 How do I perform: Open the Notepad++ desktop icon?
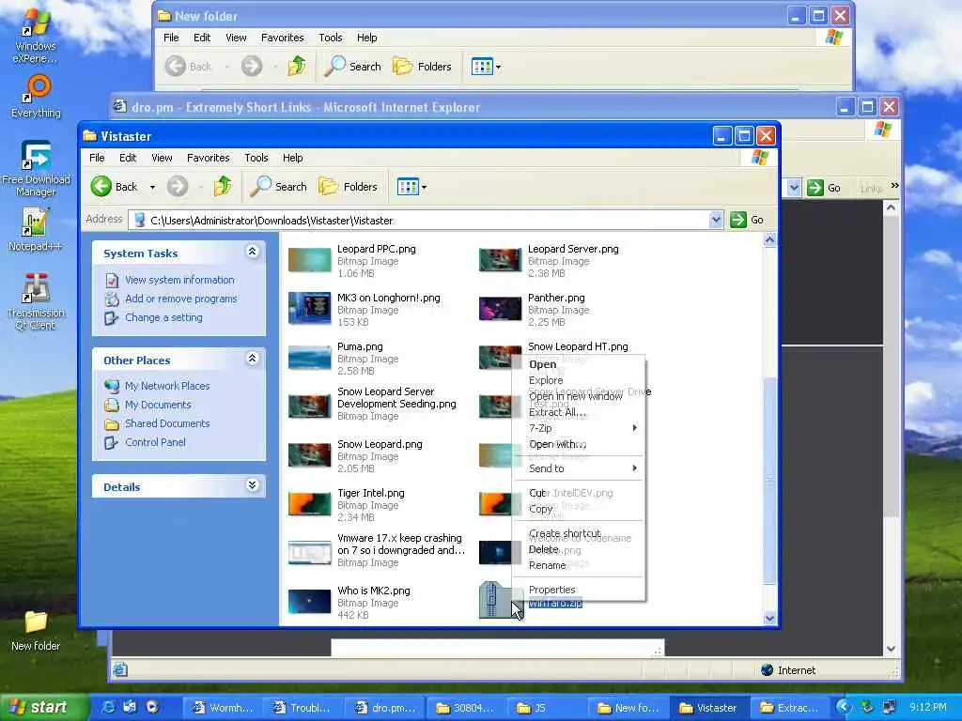click(35, 230)
